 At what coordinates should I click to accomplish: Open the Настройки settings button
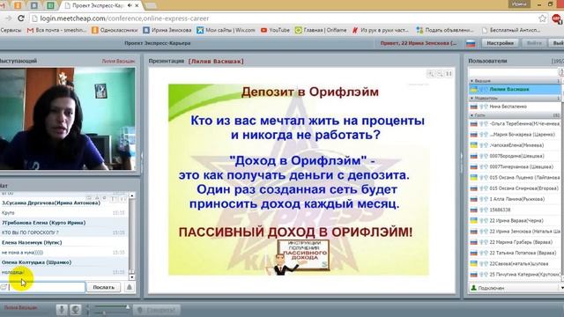(x=500, y=43)
